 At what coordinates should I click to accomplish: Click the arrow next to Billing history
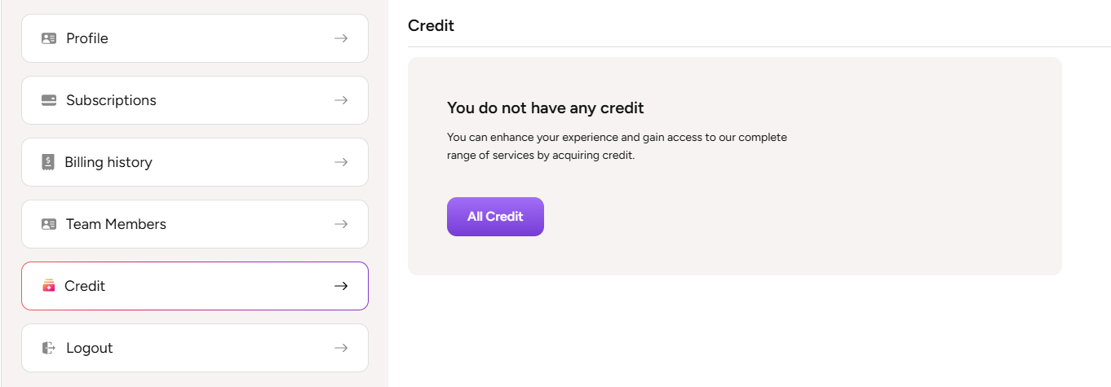tap(341, 162)
